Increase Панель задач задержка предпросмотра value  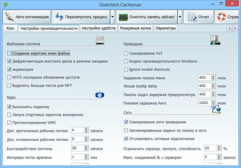coord(213,93)
